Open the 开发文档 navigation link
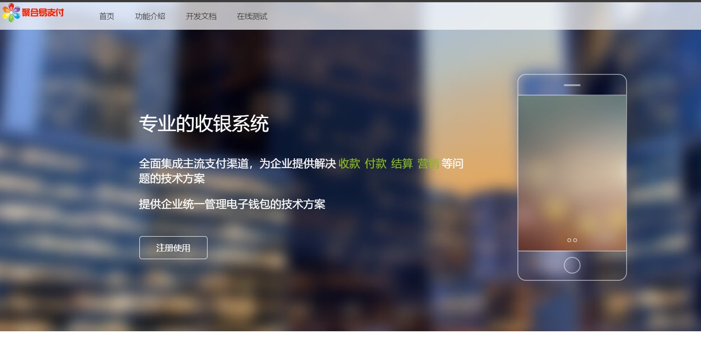 tap(201, 16)
